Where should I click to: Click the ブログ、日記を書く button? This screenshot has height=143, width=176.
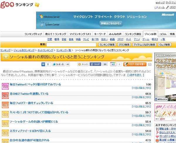point(135,64)
